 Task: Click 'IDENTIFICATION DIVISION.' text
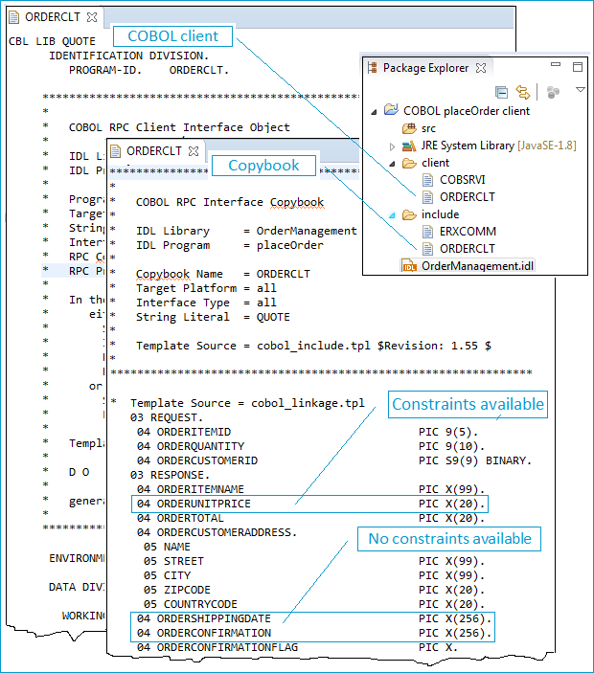coord(128,56)
